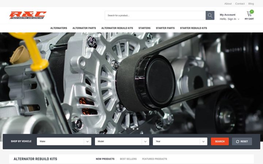Image resolution: width=263 pixels, height=164 pixels.
Task: Click the magnifying glass search button
Action: point(210,15)
